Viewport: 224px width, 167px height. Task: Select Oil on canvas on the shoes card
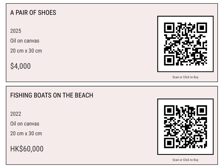click(24, 41)
